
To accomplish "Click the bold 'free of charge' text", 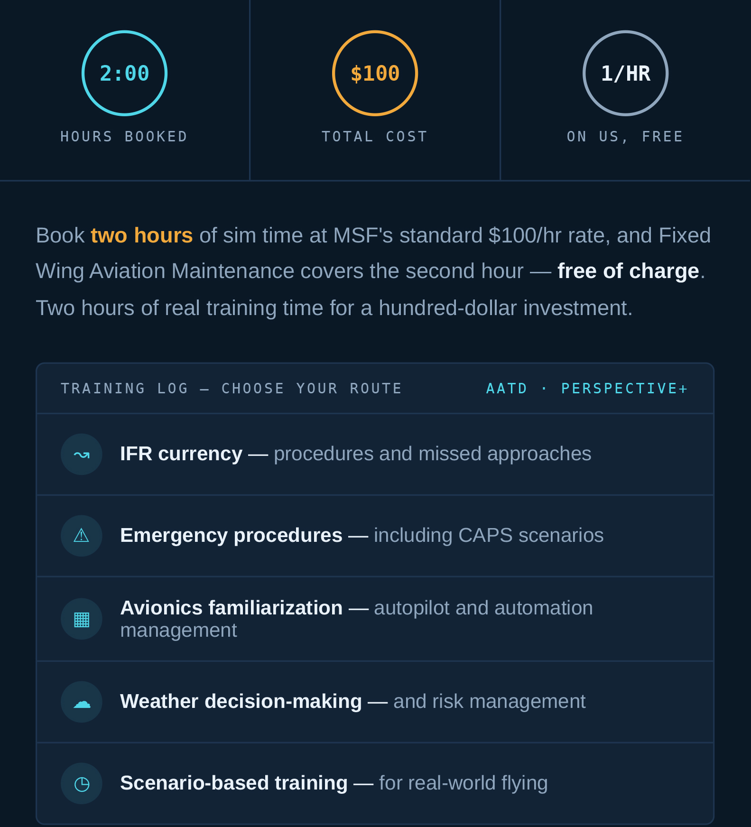I will (x=628, y=271).
